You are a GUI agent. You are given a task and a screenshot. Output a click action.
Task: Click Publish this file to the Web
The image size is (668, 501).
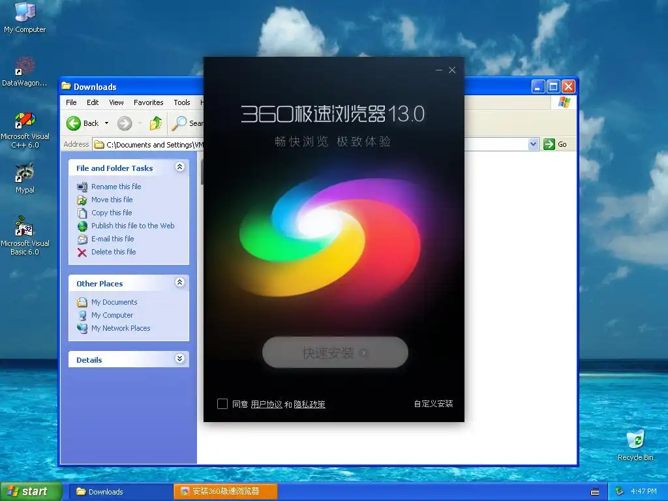tap(132, 226)
